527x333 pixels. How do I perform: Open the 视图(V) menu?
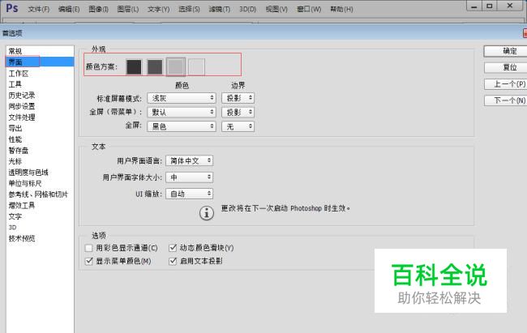point(276,10)
